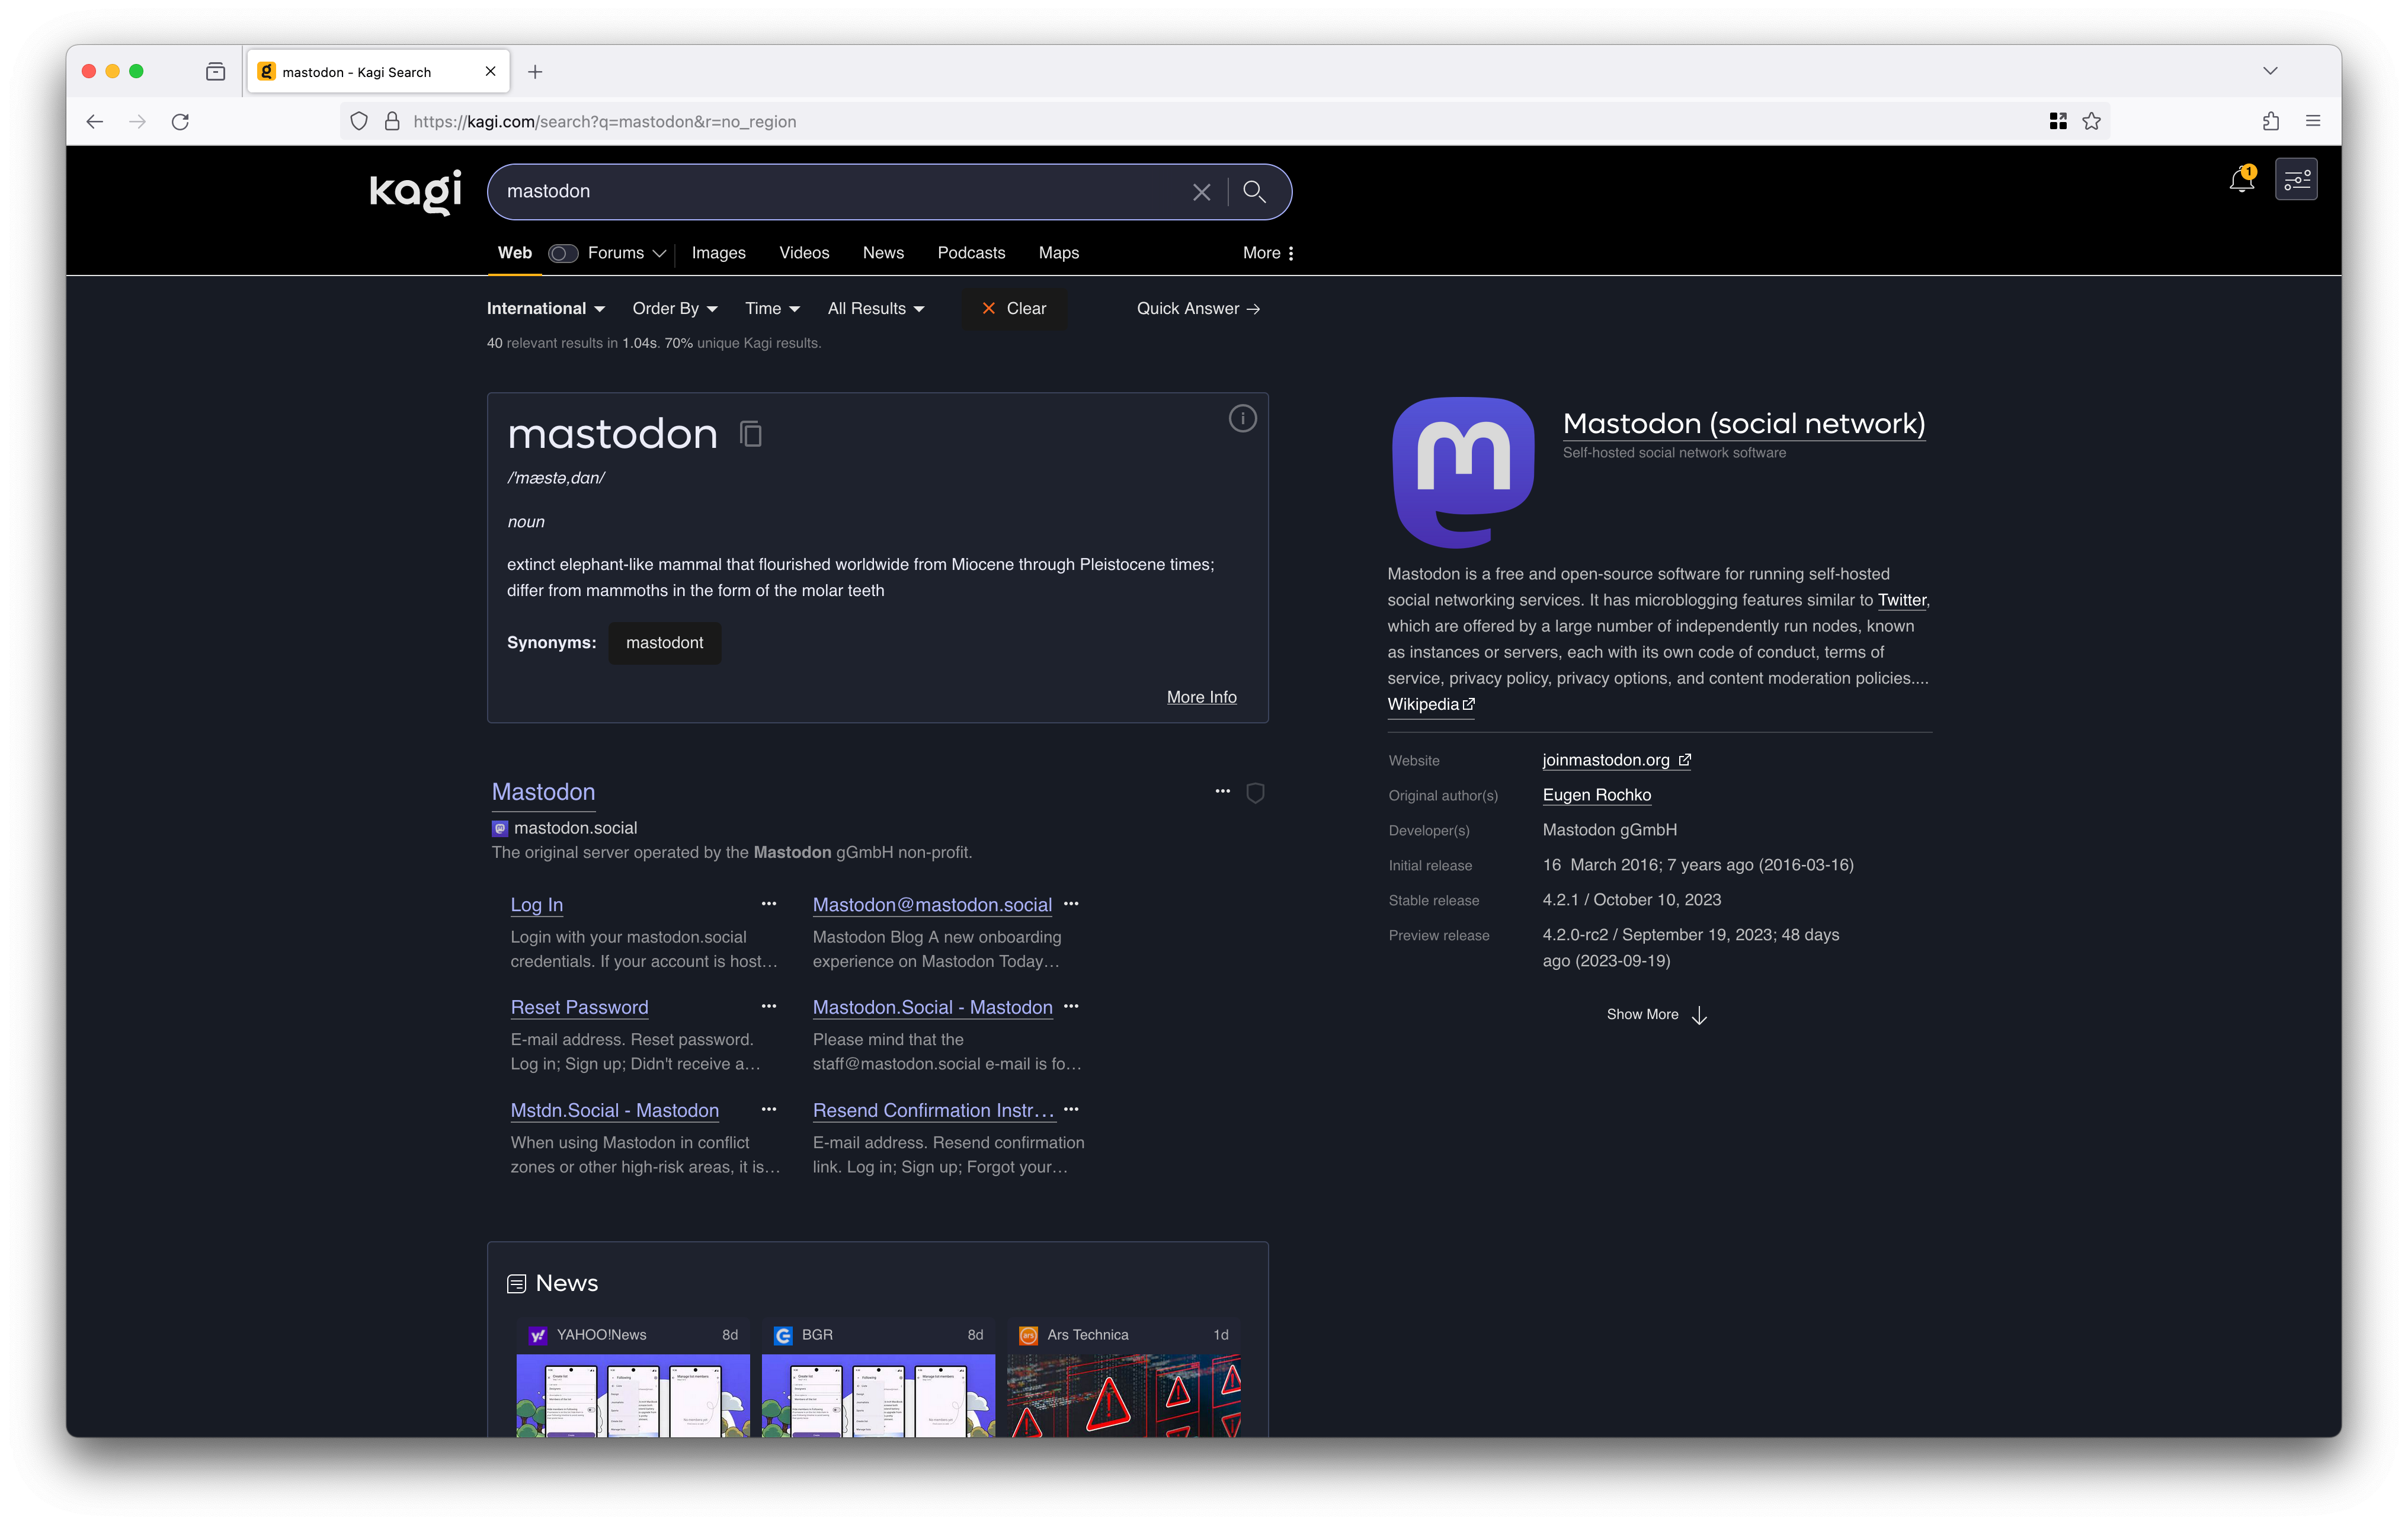
Task: Open options dots next to Mstdn.Social - Mastodon
Action: (769, 1110)
